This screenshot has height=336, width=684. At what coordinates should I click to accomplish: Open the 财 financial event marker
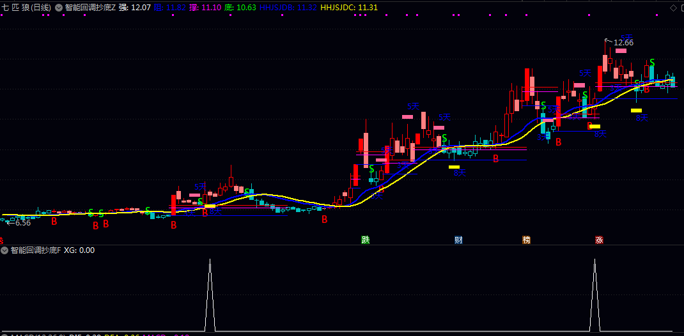pyautogui.click(x=458, y=240)
